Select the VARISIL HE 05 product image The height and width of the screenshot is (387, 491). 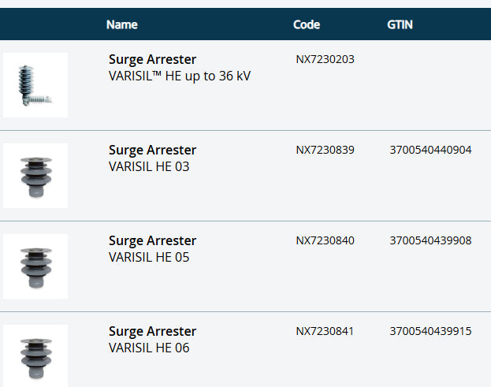35,266
